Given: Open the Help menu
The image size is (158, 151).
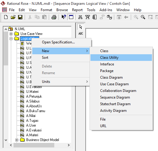Looking at the screenshot, I should coord(137,10).
